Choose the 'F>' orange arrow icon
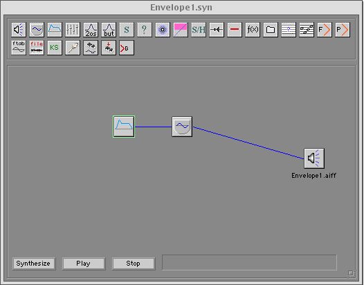Image resolution: width=364 pixels, height=285 pixels. click(325, 30)
